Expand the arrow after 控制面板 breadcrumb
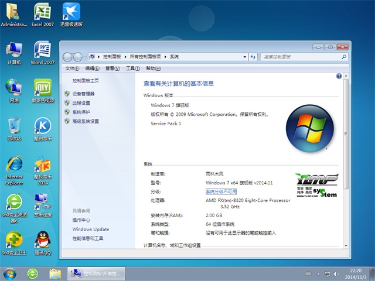The width and height of the screenshot is (375, 281). (125, 57)
